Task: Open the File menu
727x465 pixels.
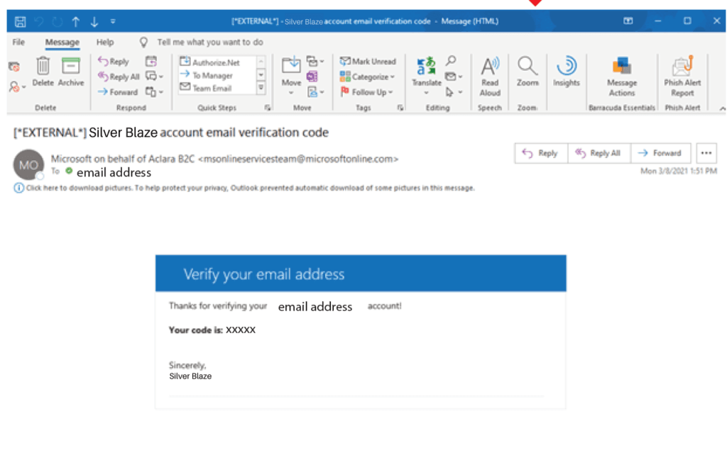Action: point(18,42)
